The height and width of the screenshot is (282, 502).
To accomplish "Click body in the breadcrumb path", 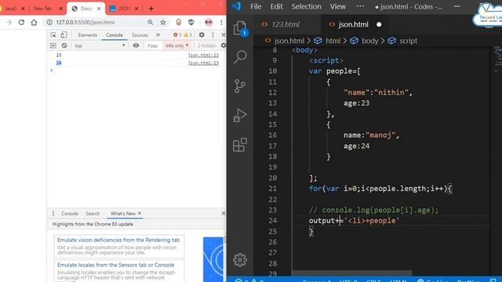I will (x=369, y=41).
